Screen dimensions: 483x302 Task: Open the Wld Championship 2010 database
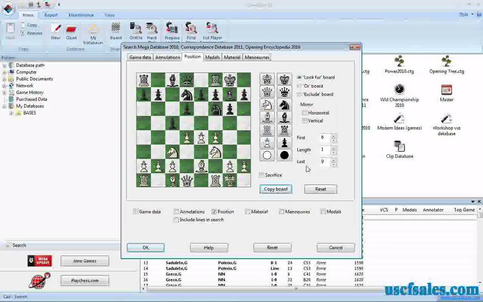[x=399, y=96]
